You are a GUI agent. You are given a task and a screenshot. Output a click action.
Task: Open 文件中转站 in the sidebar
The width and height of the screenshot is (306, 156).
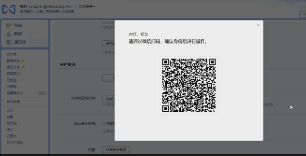[15, 142]
